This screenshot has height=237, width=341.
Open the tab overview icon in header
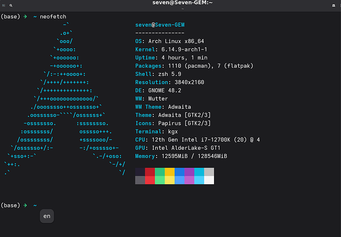coord(334,5)
